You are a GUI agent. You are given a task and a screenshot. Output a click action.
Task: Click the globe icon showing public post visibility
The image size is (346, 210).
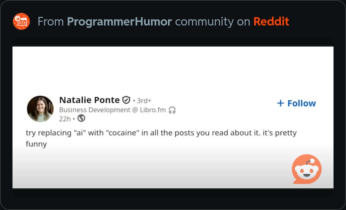(81, 118)
